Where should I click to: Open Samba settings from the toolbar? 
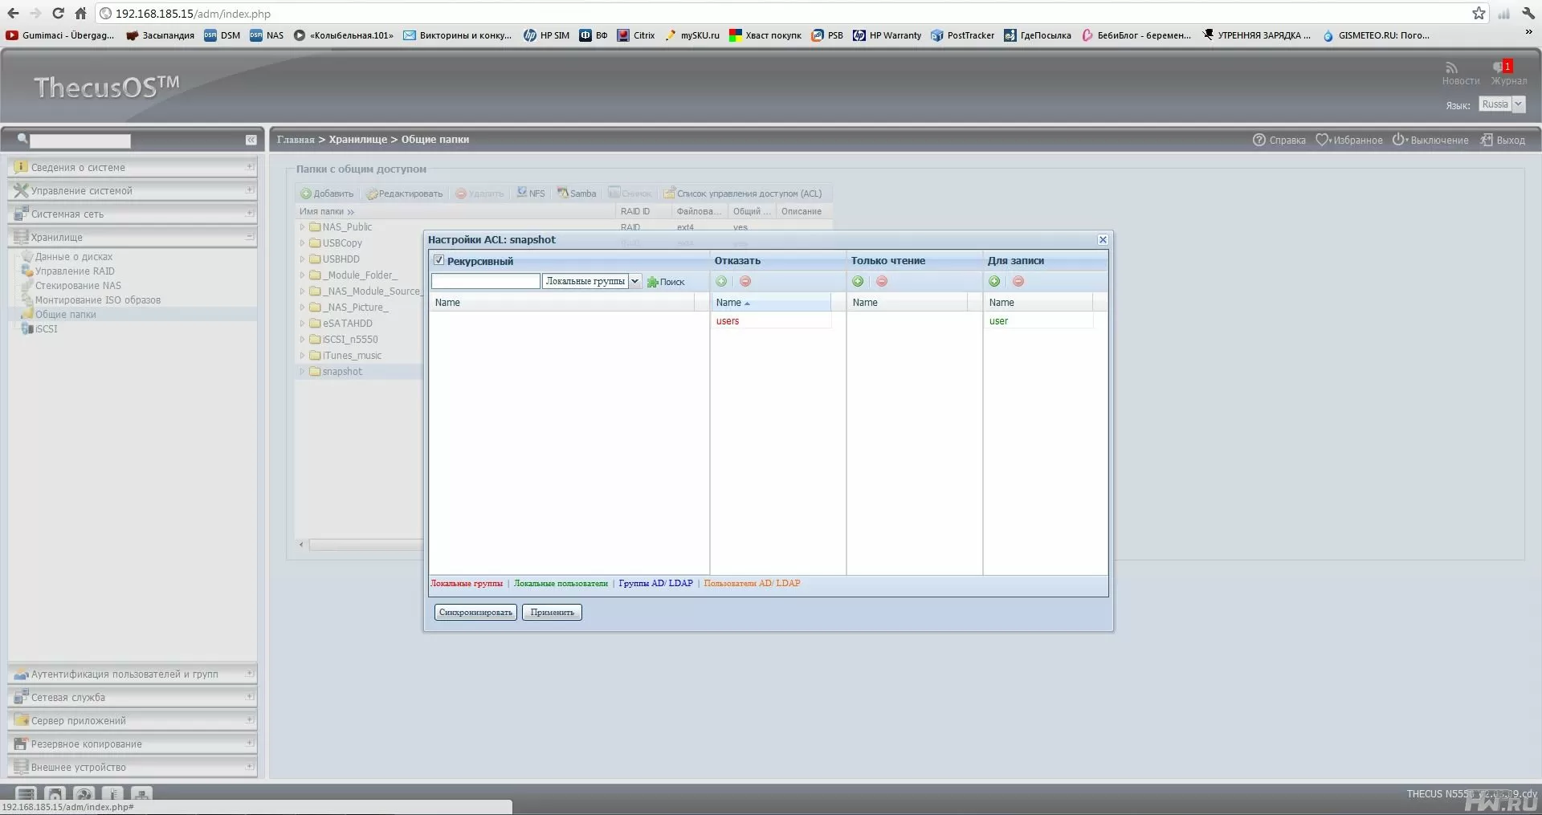577,194
